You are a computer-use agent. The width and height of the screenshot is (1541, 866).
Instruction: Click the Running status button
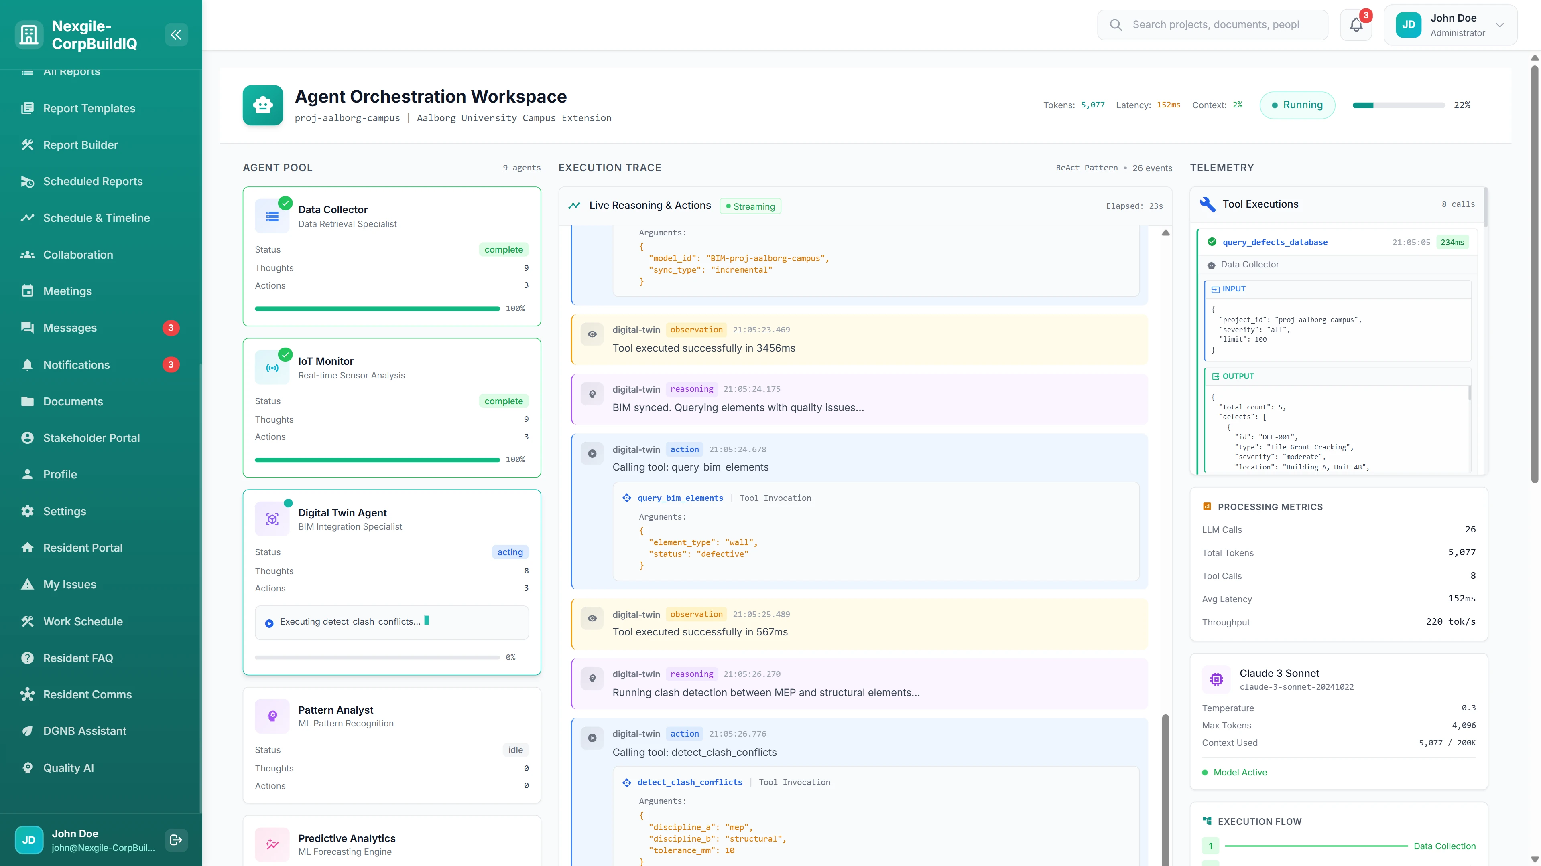tap(1297, 105)
